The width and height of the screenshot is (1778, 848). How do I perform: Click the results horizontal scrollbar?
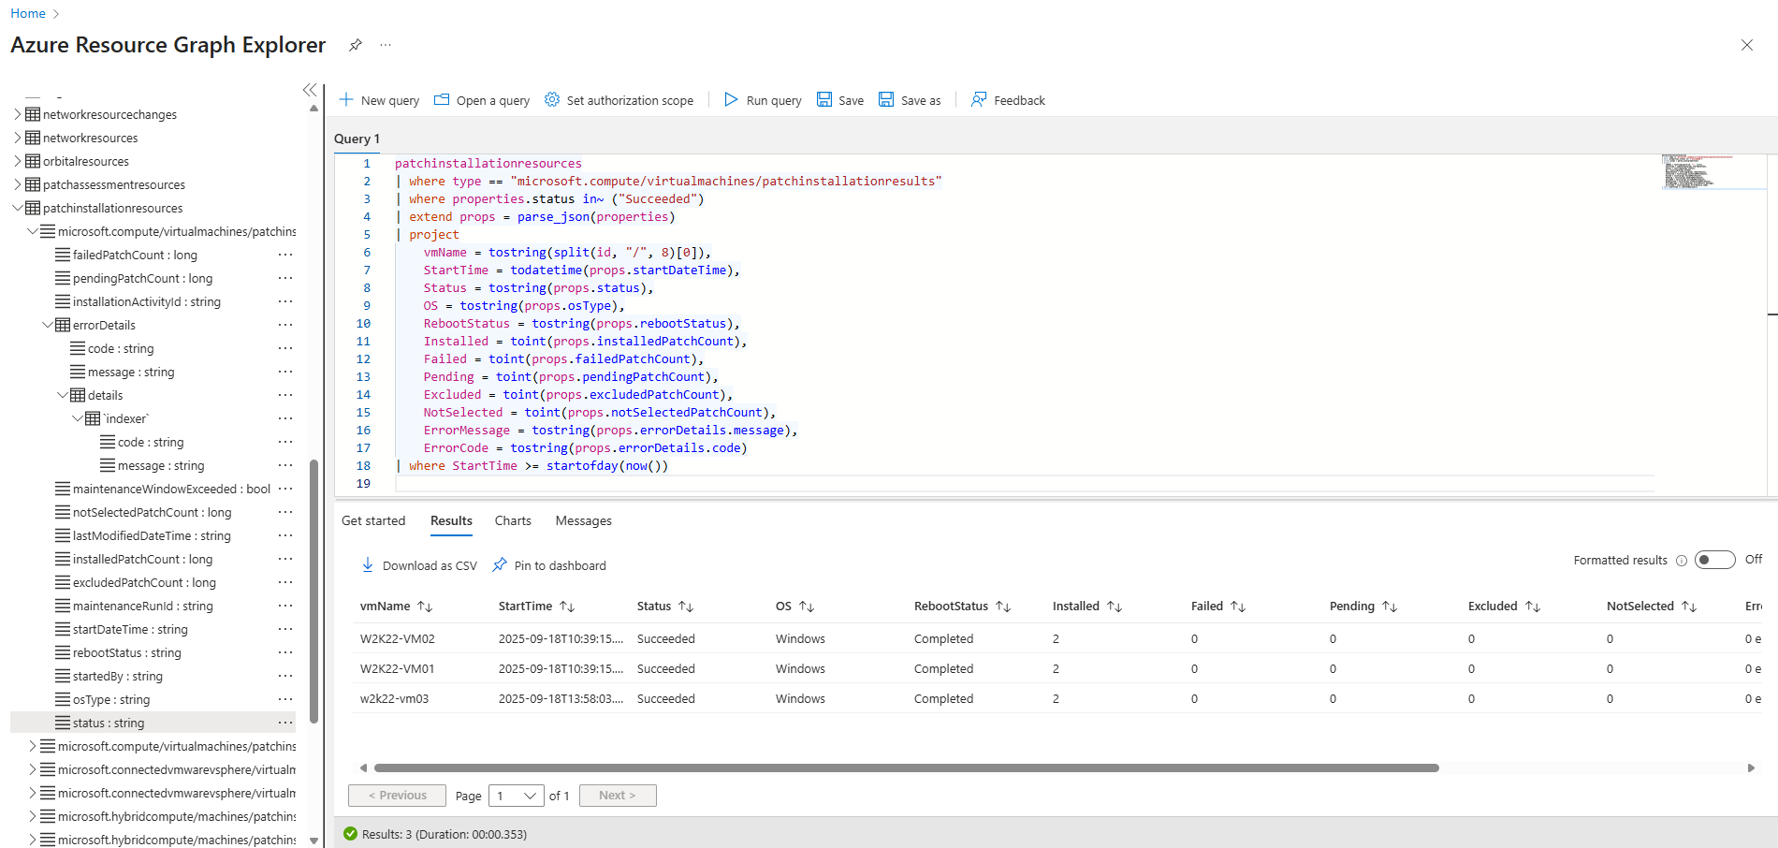906,768
